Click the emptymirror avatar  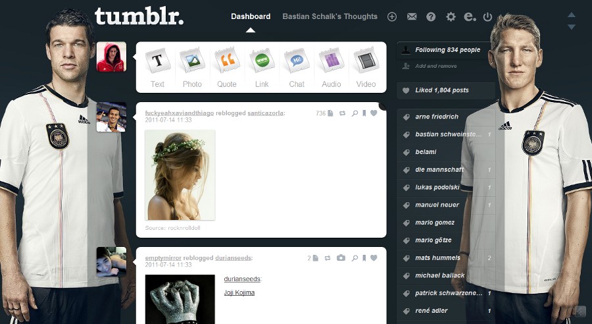(111, 262)
